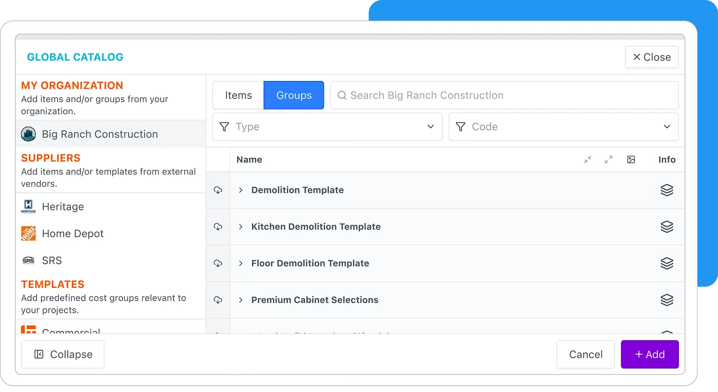Open the Code filter dropdown
The image size is (718, 392).
coord(563,126)
